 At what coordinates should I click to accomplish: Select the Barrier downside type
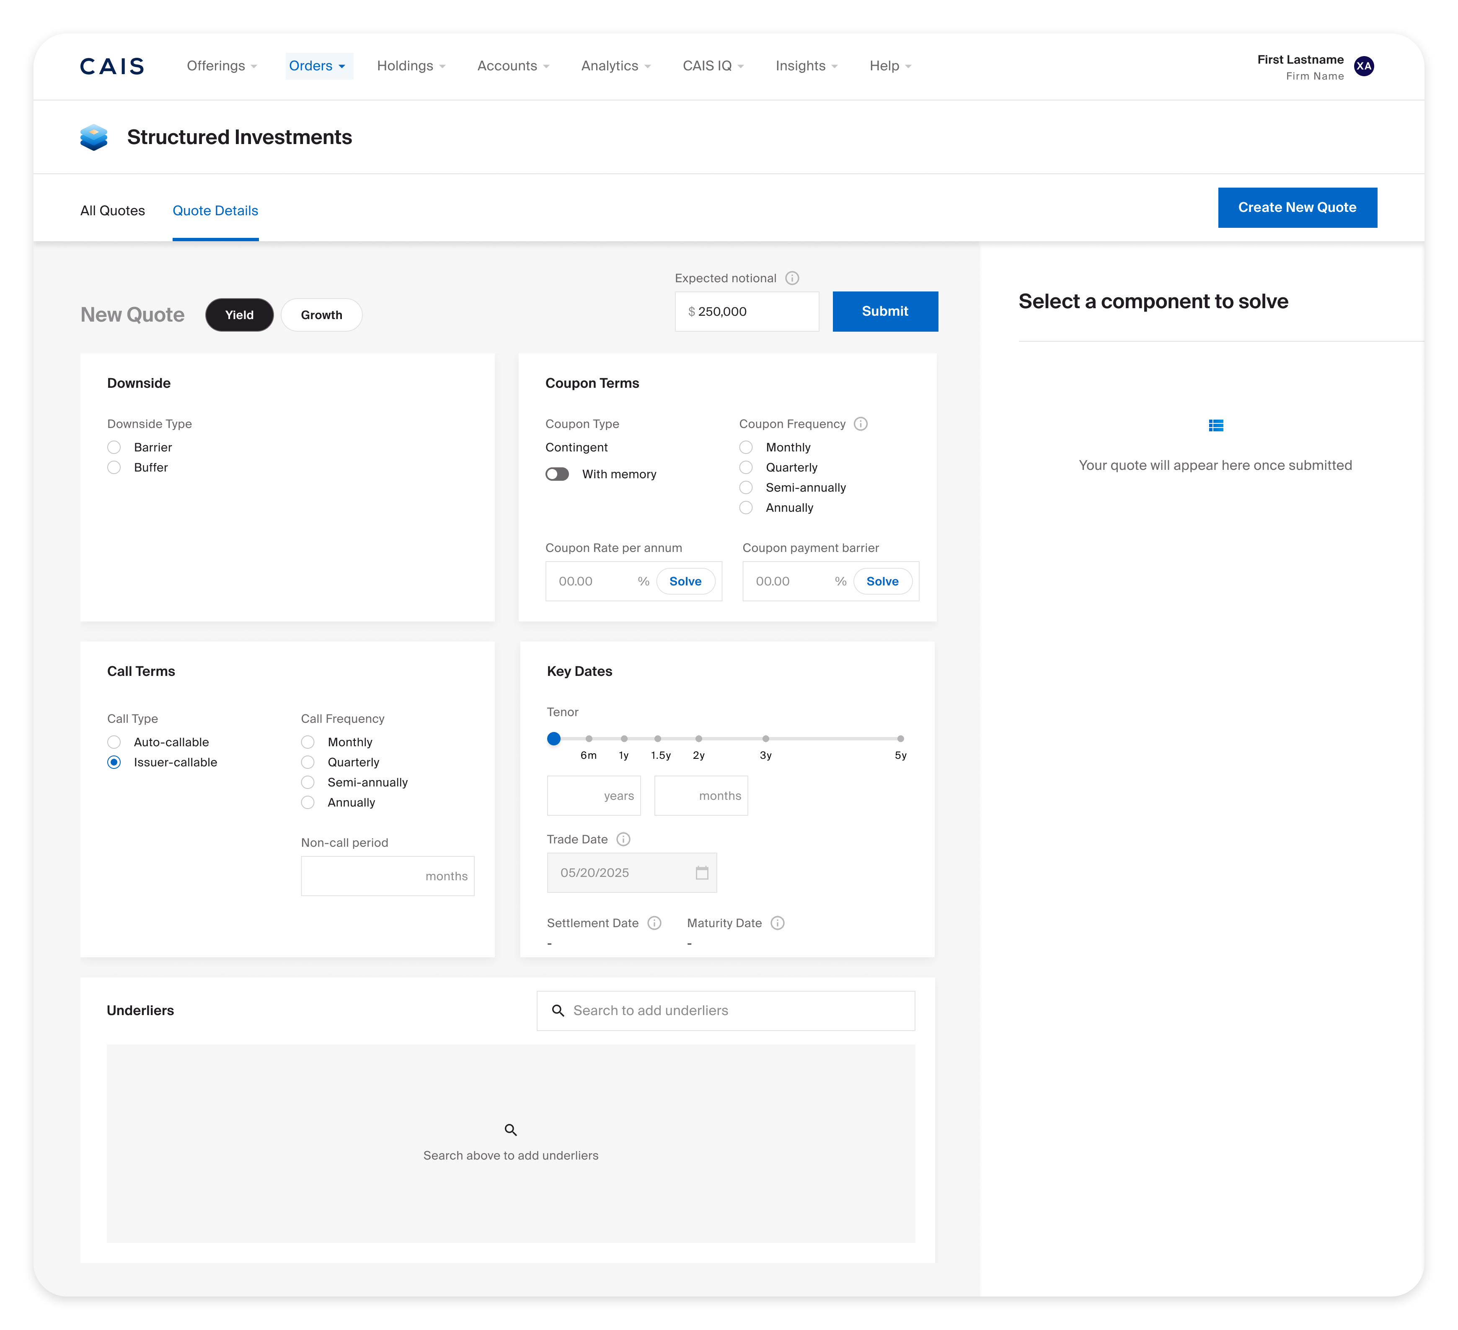point(114,447)
